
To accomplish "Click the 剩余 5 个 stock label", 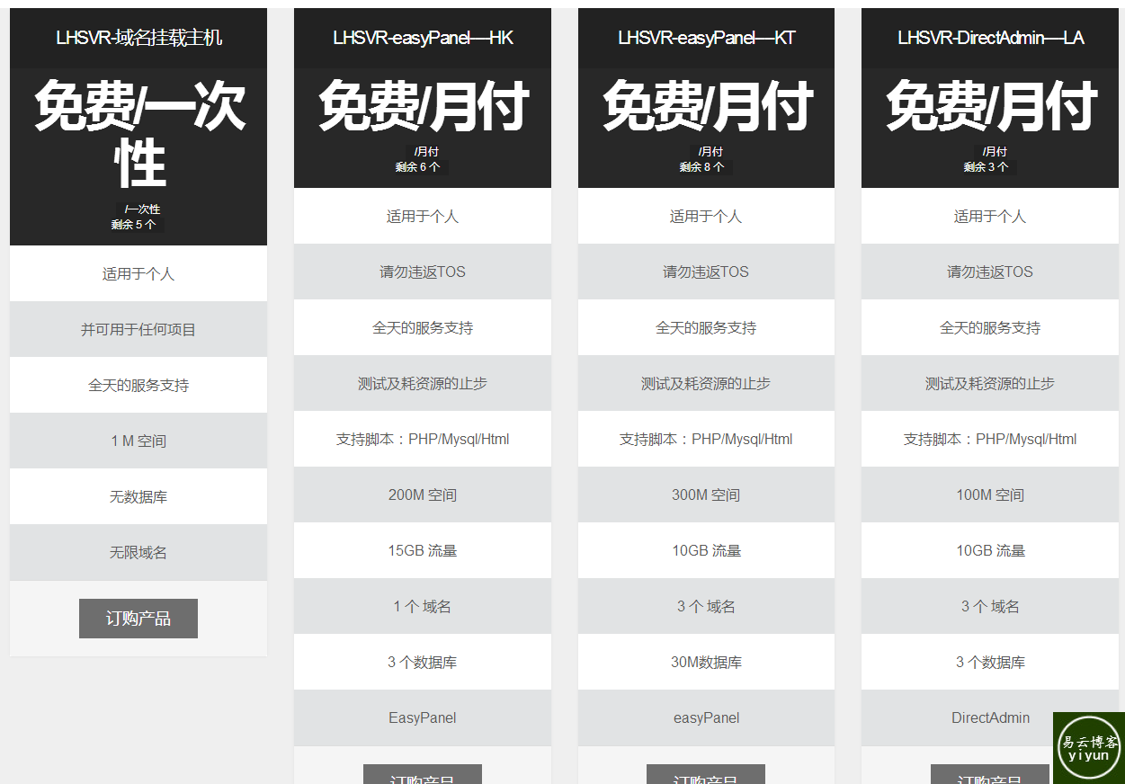I will click(133, 225).
